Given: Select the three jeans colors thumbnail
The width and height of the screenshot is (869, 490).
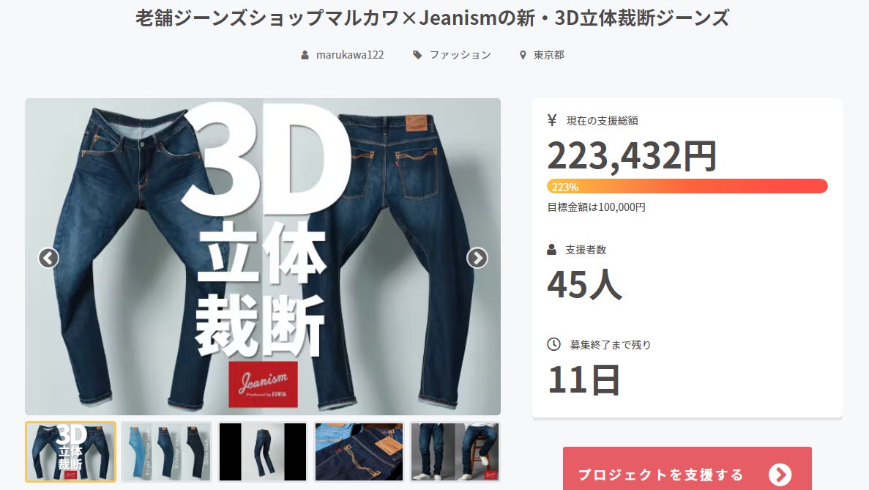Looking at the screenshot, I should point(166,452).
